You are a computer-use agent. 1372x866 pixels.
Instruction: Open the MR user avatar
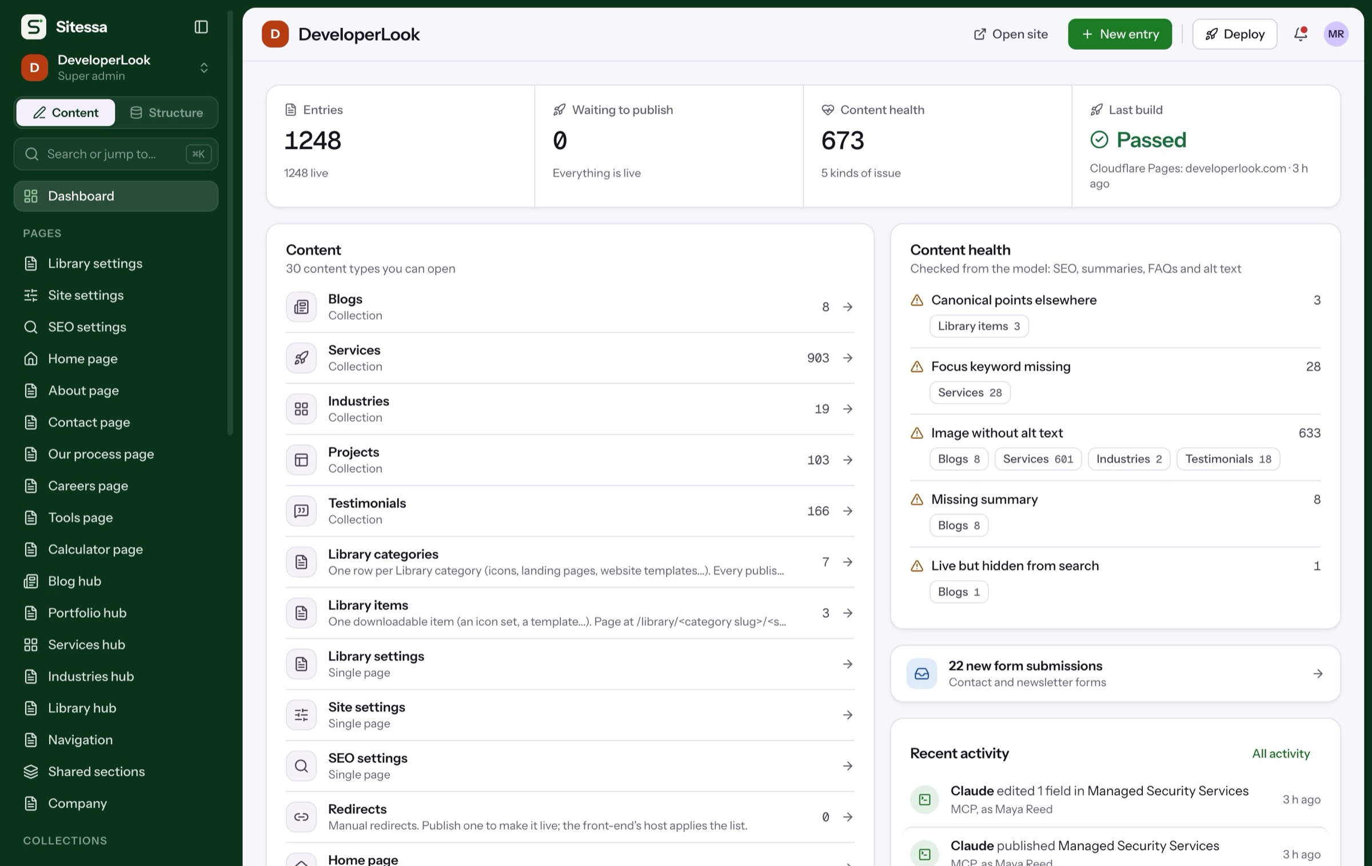1335,34
